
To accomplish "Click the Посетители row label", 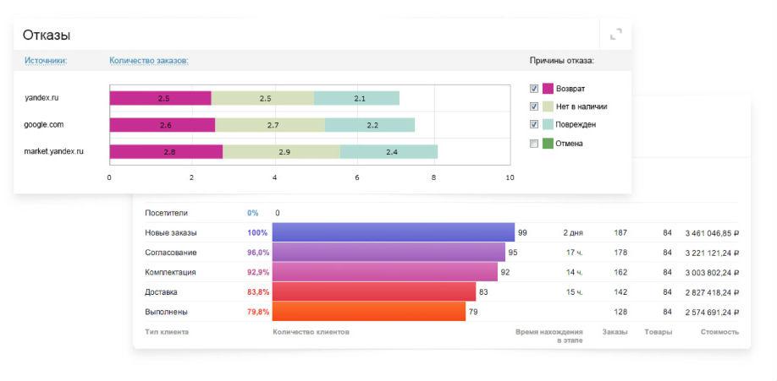I will click(x=166, y=213).
